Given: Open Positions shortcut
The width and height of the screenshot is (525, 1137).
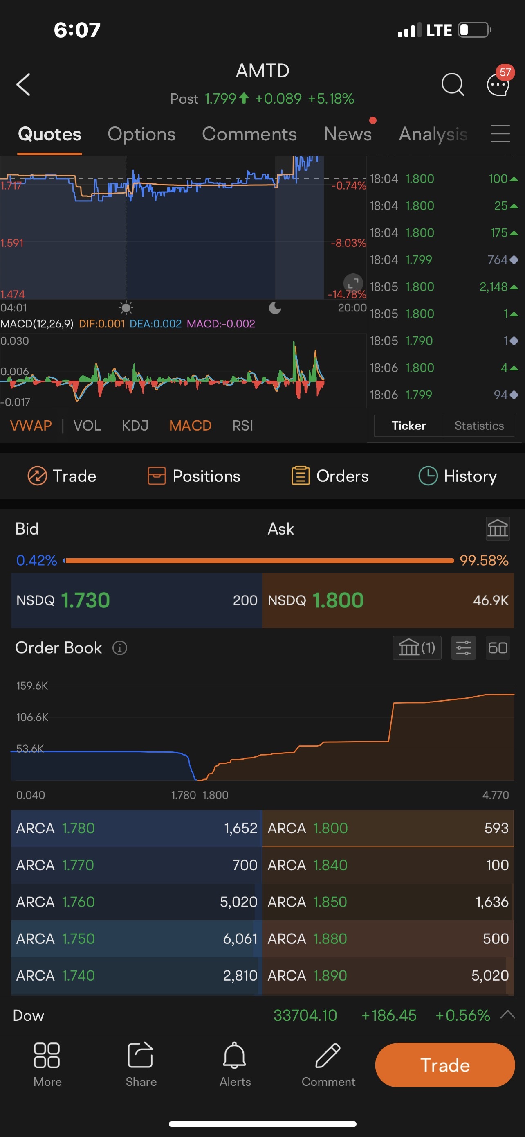Looking at the screenshot, I should [194, 476].
